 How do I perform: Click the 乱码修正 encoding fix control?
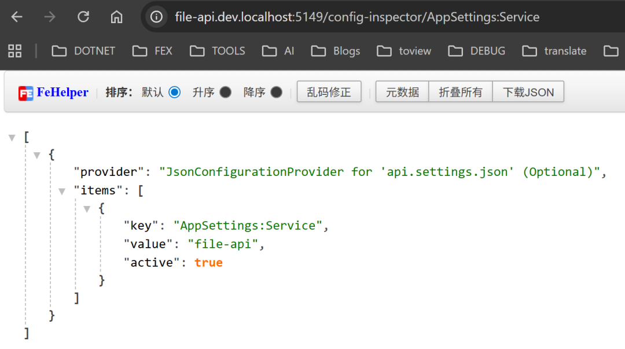click(329, 91)
